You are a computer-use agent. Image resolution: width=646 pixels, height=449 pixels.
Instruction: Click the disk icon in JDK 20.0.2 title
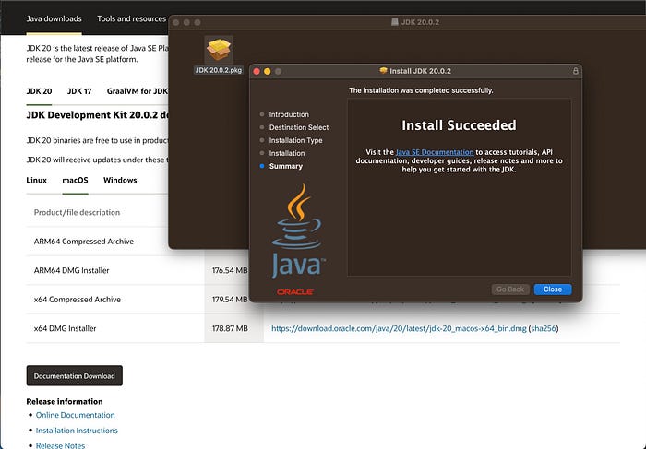[x=395, y=22]
